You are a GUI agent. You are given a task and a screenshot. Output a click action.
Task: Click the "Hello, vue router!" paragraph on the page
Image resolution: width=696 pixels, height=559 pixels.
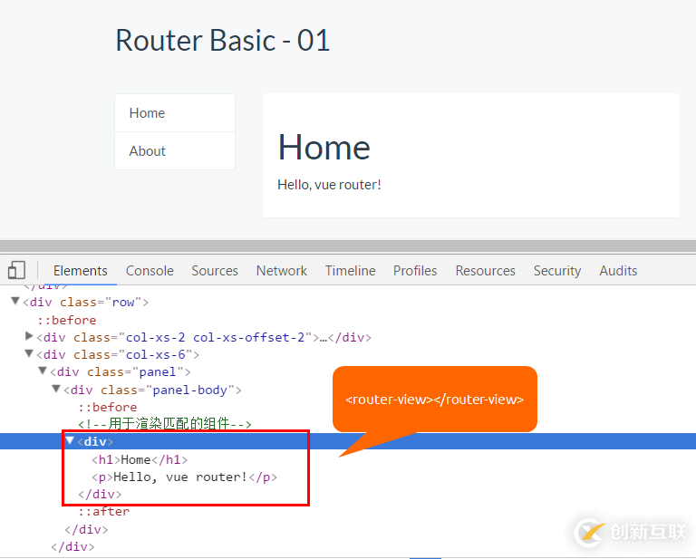click(x=329, y=185)
